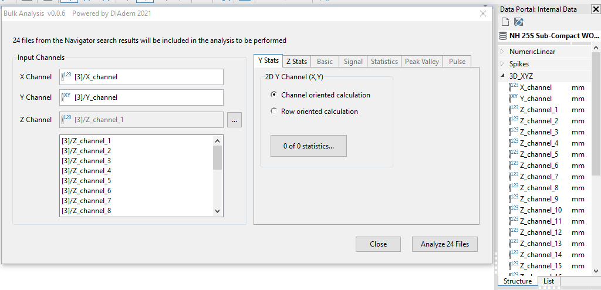Click the X_channel numeric icon in Data Portal

[514, 87]
